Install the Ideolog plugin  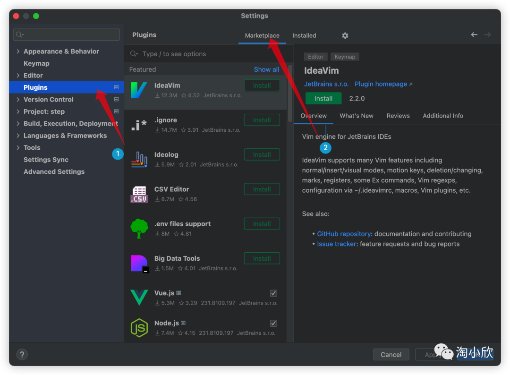pyautogui.click(x=262, y=154)
